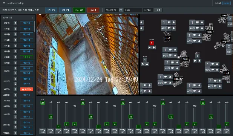This screenshot has width=233, height=136.
Task: Click the blue button at top right corner
Action: (x=226, y=3)
